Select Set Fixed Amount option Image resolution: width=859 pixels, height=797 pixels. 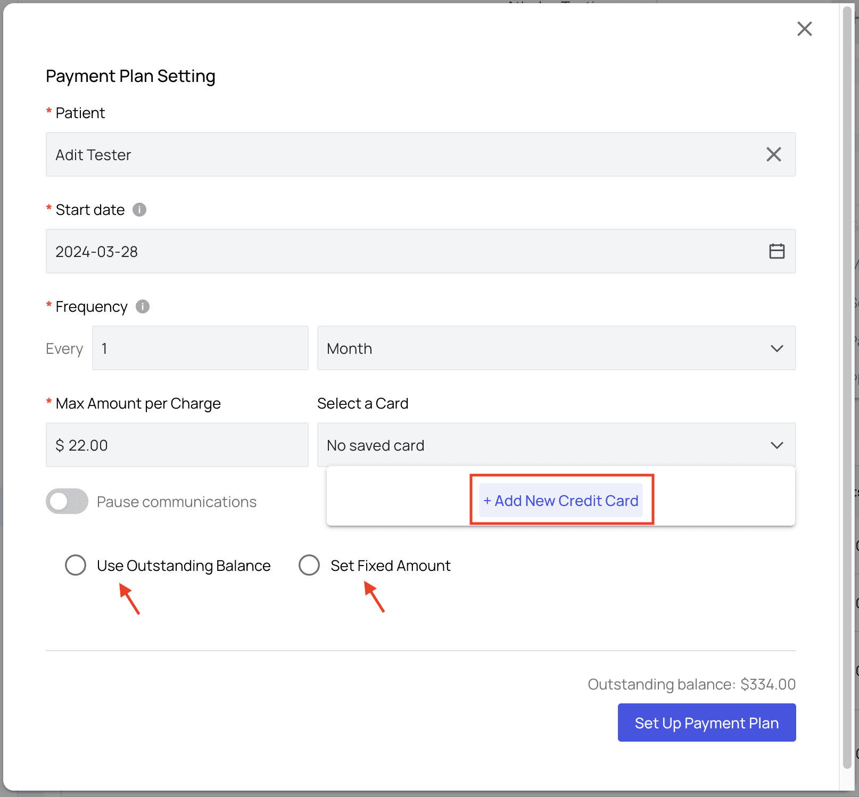pos(309,565)
